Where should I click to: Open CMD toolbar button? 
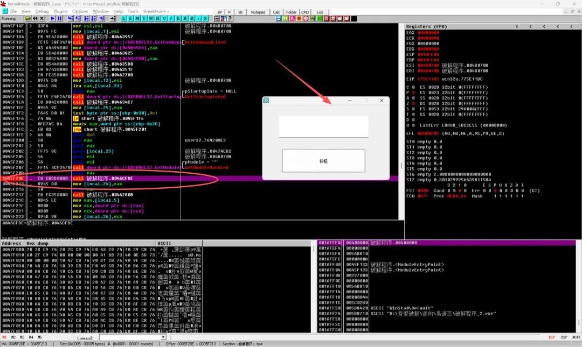305,12
